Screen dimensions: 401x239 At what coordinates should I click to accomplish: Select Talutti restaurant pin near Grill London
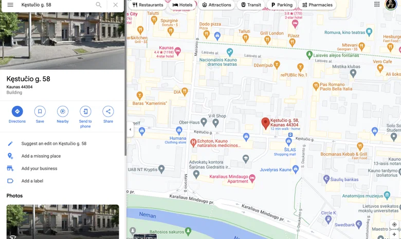[246, 38]
